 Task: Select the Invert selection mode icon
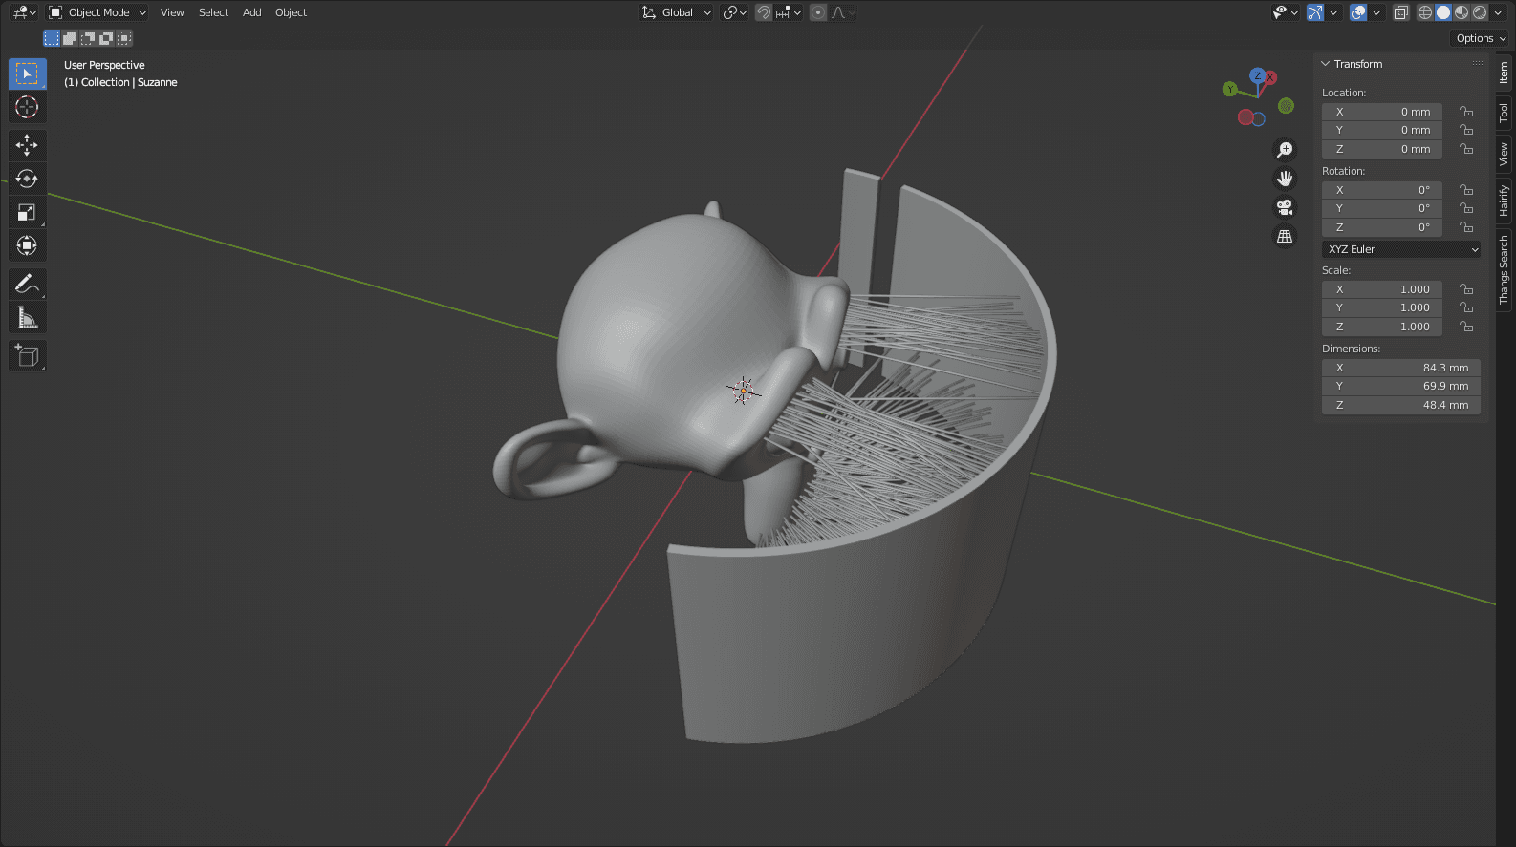click(x=106, y=38)
